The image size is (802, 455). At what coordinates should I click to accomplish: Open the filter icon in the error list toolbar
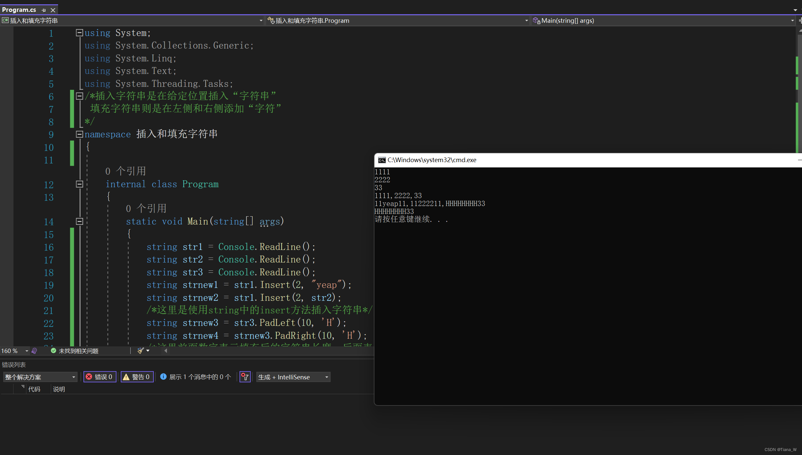[x=245, y=377]
